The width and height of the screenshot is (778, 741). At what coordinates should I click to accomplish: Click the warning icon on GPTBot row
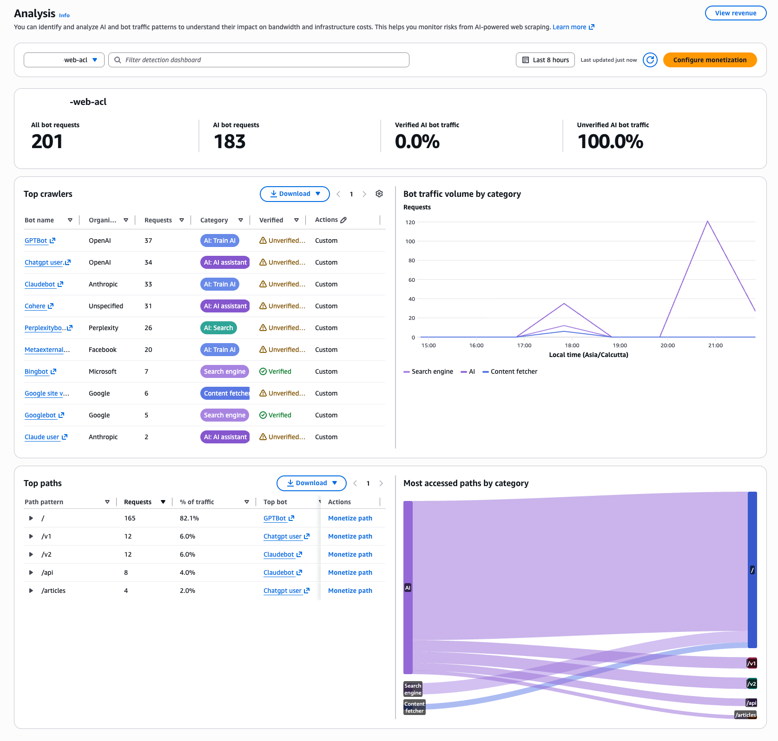pyautogui.click(x=263, y=240)
